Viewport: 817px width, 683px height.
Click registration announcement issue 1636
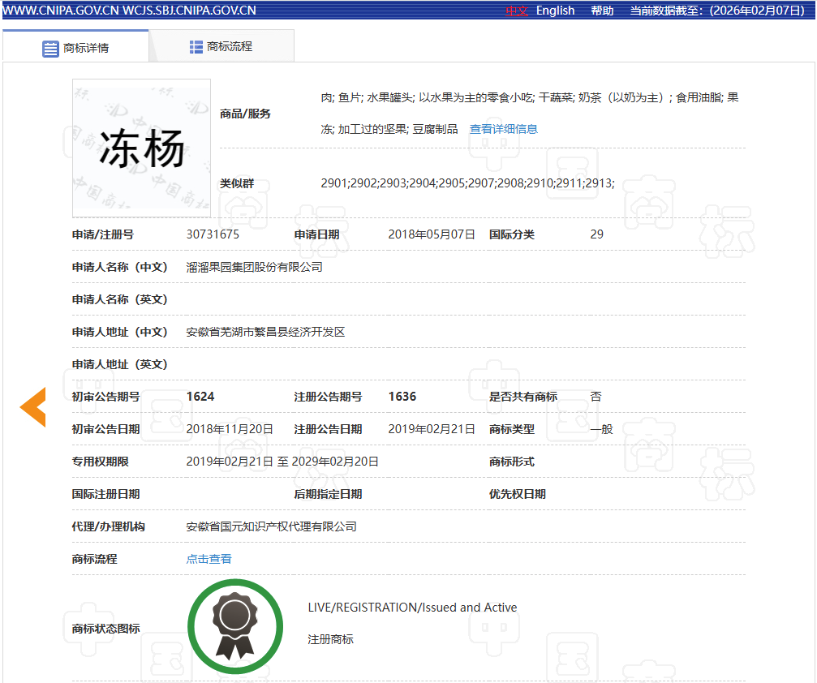pyautogui.click(x=402, y=397)
